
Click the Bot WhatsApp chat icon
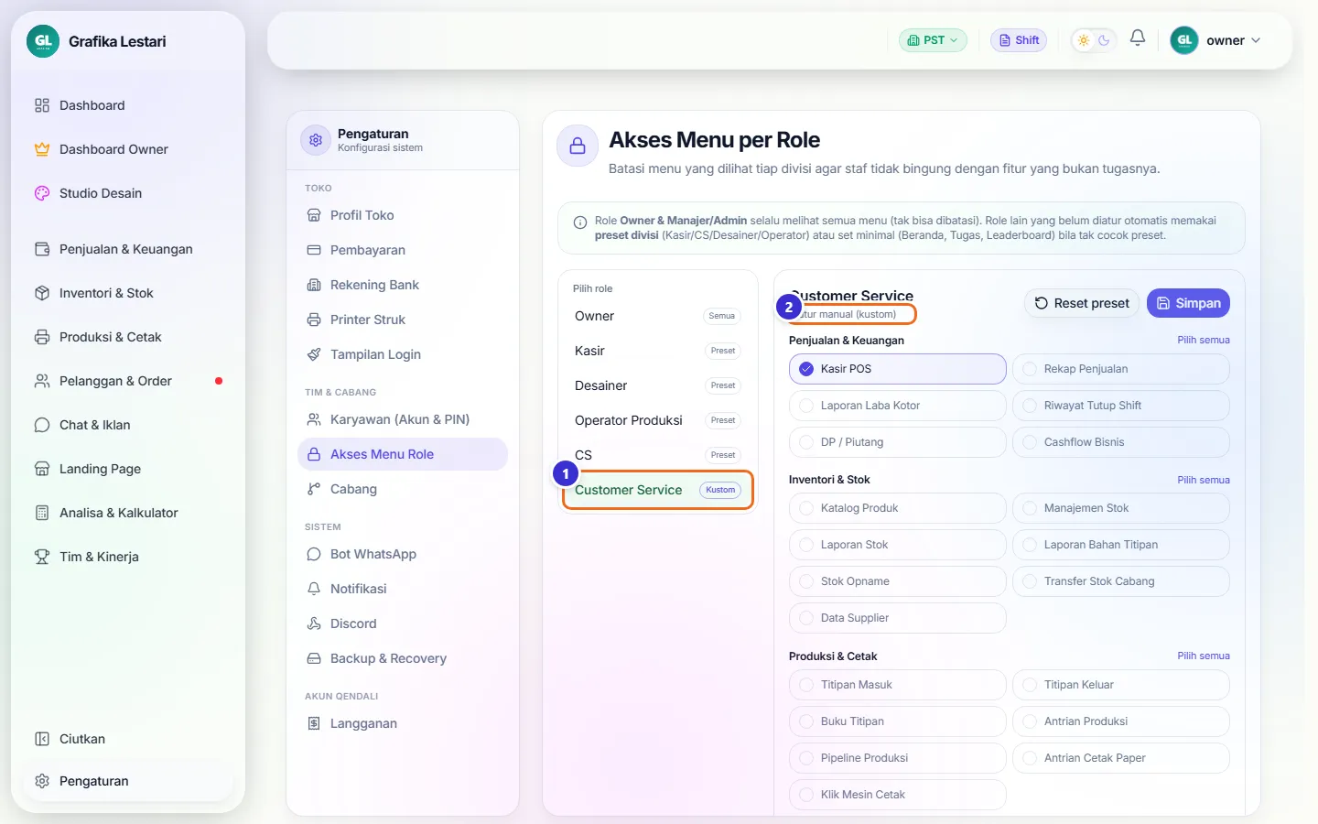314,554
